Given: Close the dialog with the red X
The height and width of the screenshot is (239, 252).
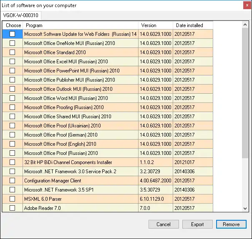Looking at the screenshot, I should [247, 5].
